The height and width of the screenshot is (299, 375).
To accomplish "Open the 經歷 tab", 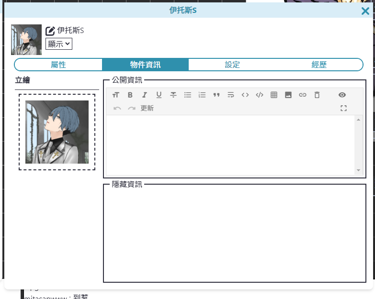I will point(319,65).
